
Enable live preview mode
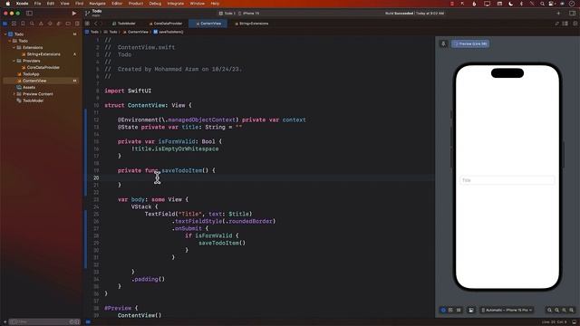pos(443,310)
